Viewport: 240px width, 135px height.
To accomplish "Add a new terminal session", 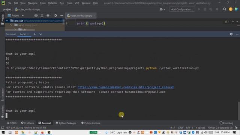I will click(x=35, y=34).
